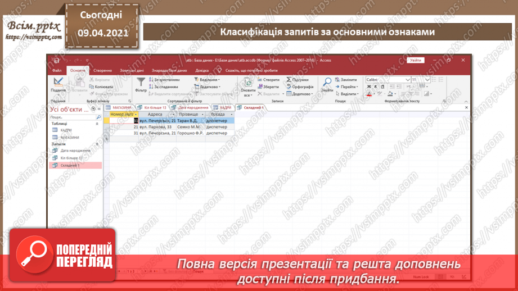Switch to the МАГАЗИНИ document tab
The height and width of the screenshot is (291, 518).
pos(119,107)
